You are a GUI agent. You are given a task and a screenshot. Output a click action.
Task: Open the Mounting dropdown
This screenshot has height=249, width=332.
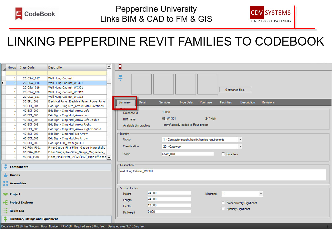pyautogui.click(x=261, y=194)
